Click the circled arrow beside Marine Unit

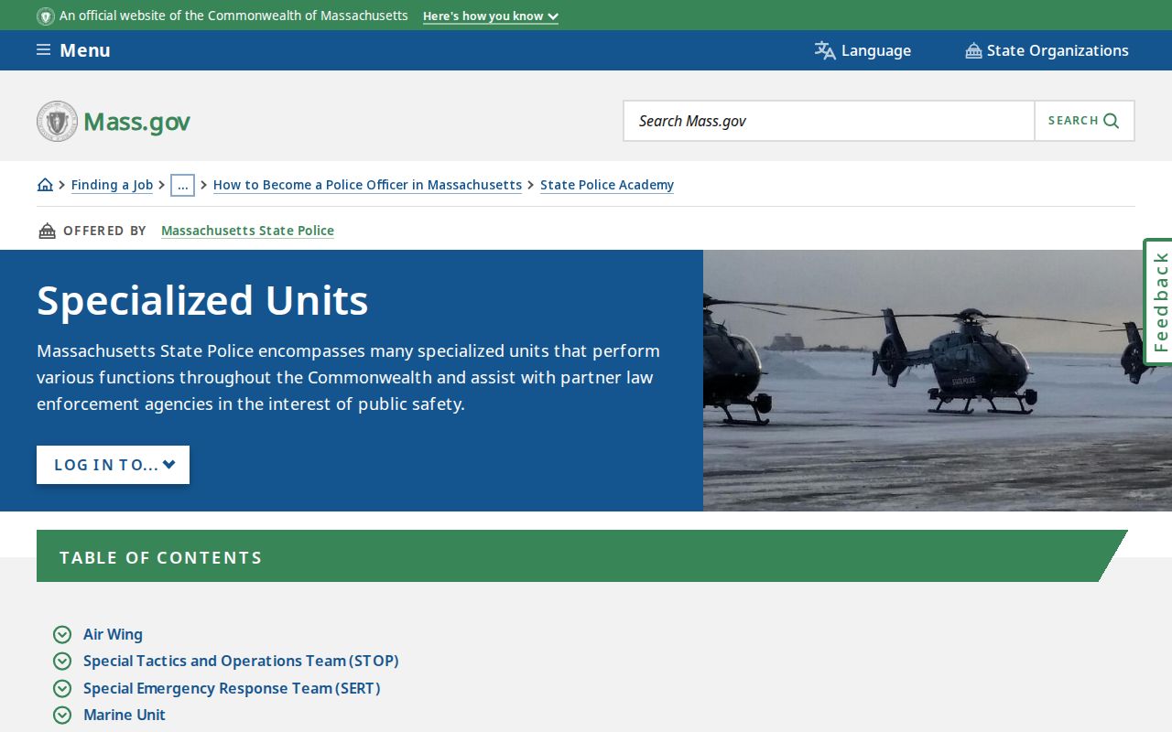pos(62,715)
